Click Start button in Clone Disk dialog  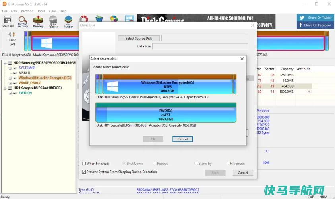point(215,173)
